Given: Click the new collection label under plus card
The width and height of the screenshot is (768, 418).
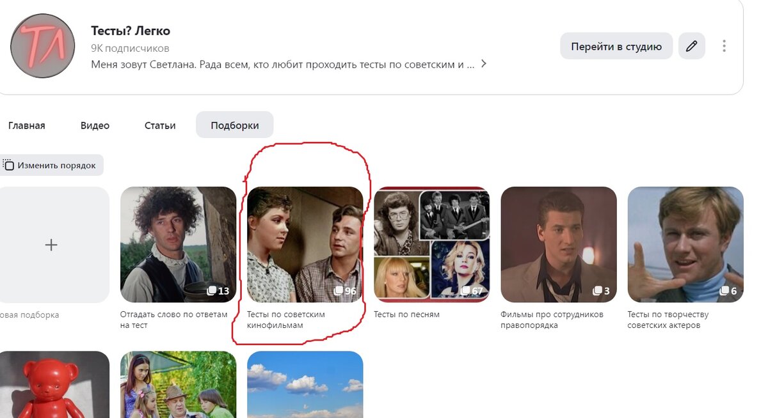Looking at the screenshot, I should coord(29,315).
